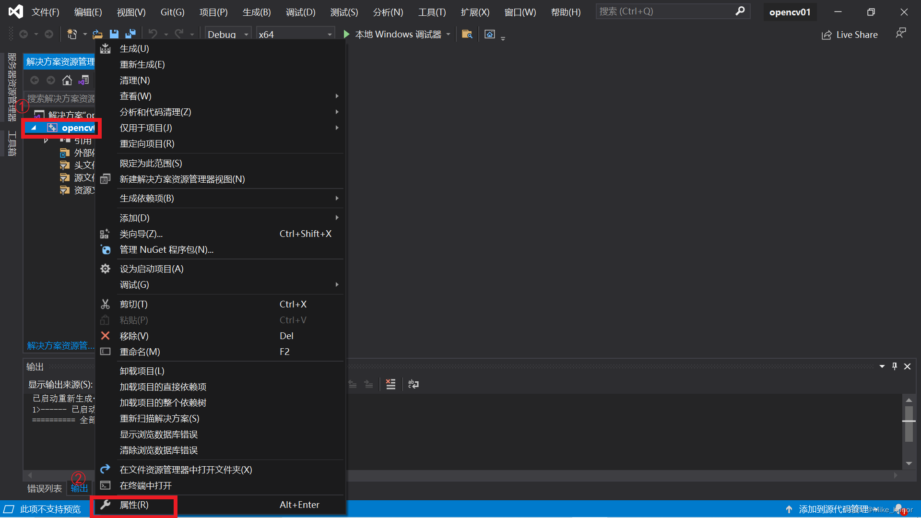This screenshot has width=921, height=518.
Task: Toggle auto-hide pin on output panel
Action: [x=895, y=366]
